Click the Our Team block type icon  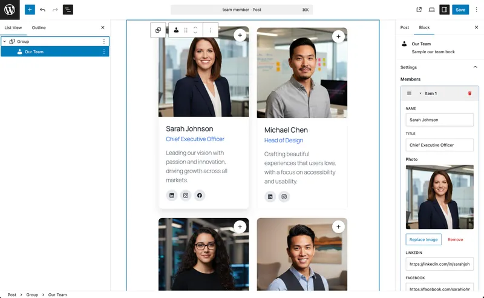(x=176, y=30)
